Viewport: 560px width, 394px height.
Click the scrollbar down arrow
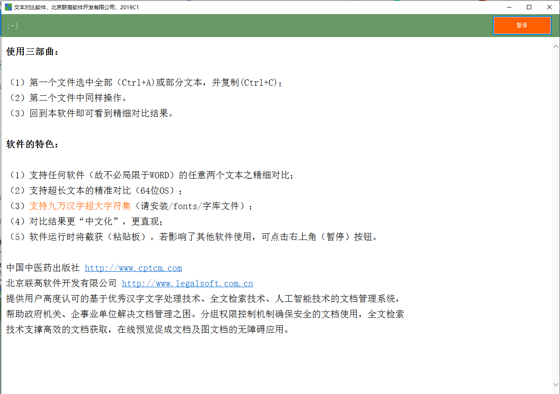(556, 385)
